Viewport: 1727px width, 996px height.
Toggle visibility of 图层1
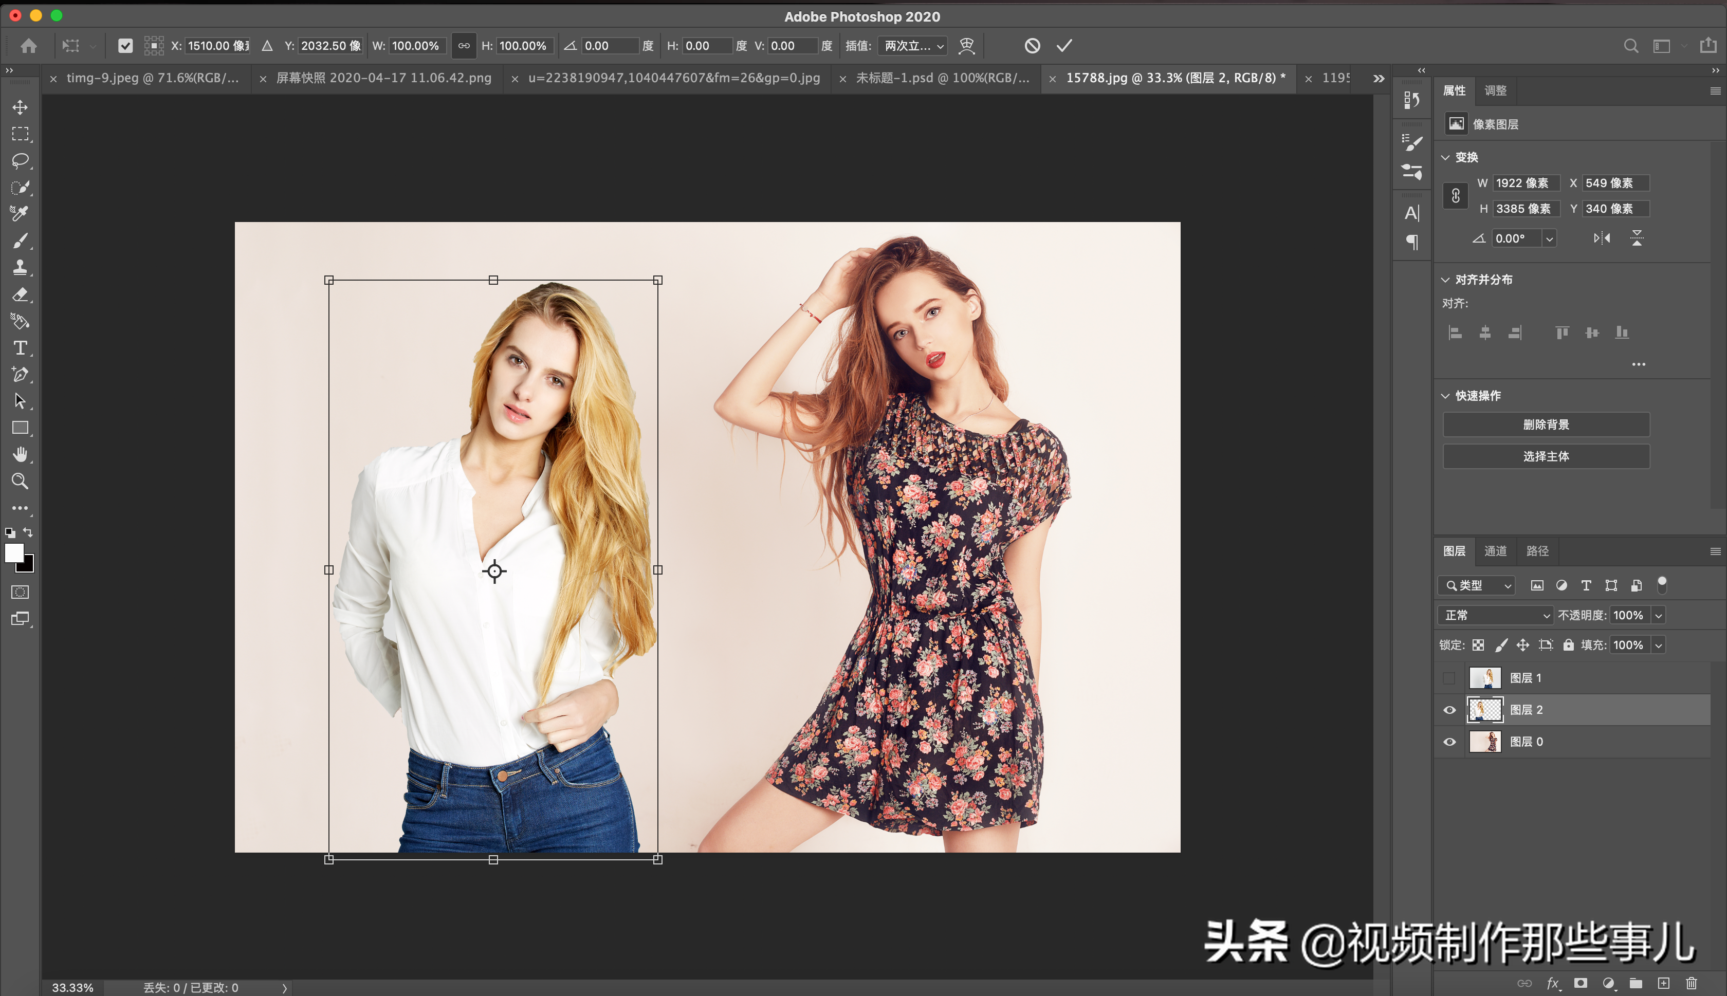pyautogui.click(x=1449, y=677)
